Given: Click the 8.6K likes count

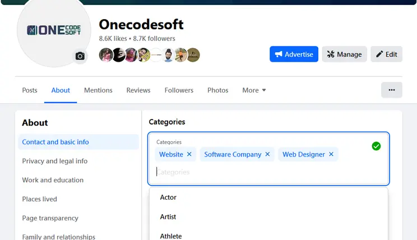Looking at the screenshot, I should 113,39.
